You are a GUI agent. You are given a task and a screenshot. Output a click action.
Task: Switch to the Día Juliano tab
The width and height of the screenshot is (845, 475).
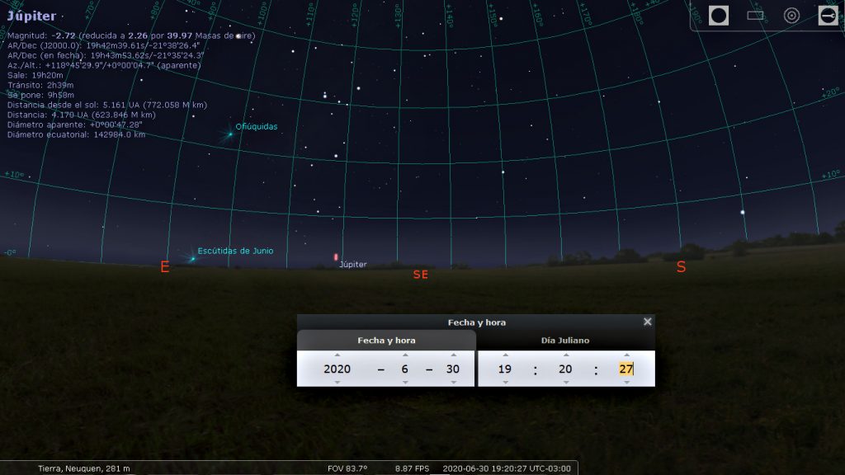[x=565, y=341]
